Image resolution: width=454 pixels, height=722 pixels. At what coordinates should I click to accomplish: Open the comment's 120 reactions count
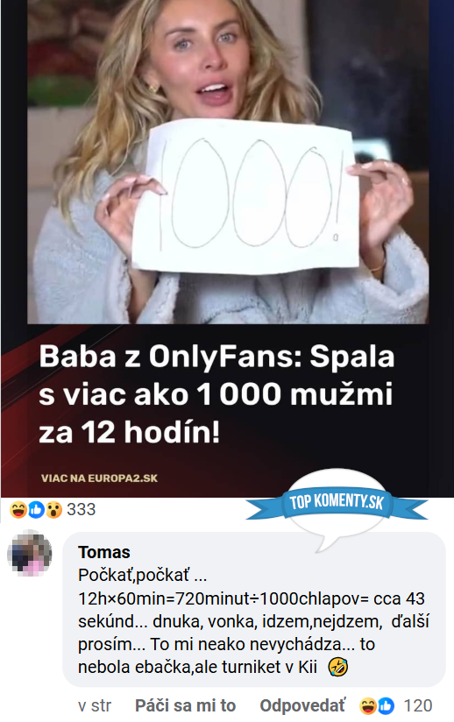click(417, 705)
